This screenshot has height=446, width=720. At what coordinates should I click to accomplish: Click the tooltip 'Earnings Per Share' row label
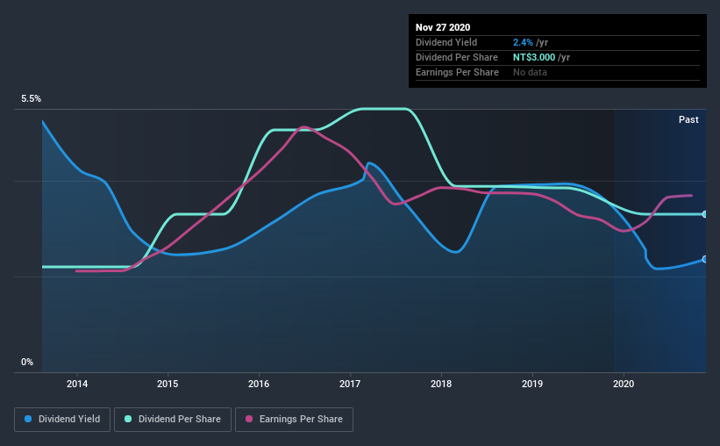[458, 72]
